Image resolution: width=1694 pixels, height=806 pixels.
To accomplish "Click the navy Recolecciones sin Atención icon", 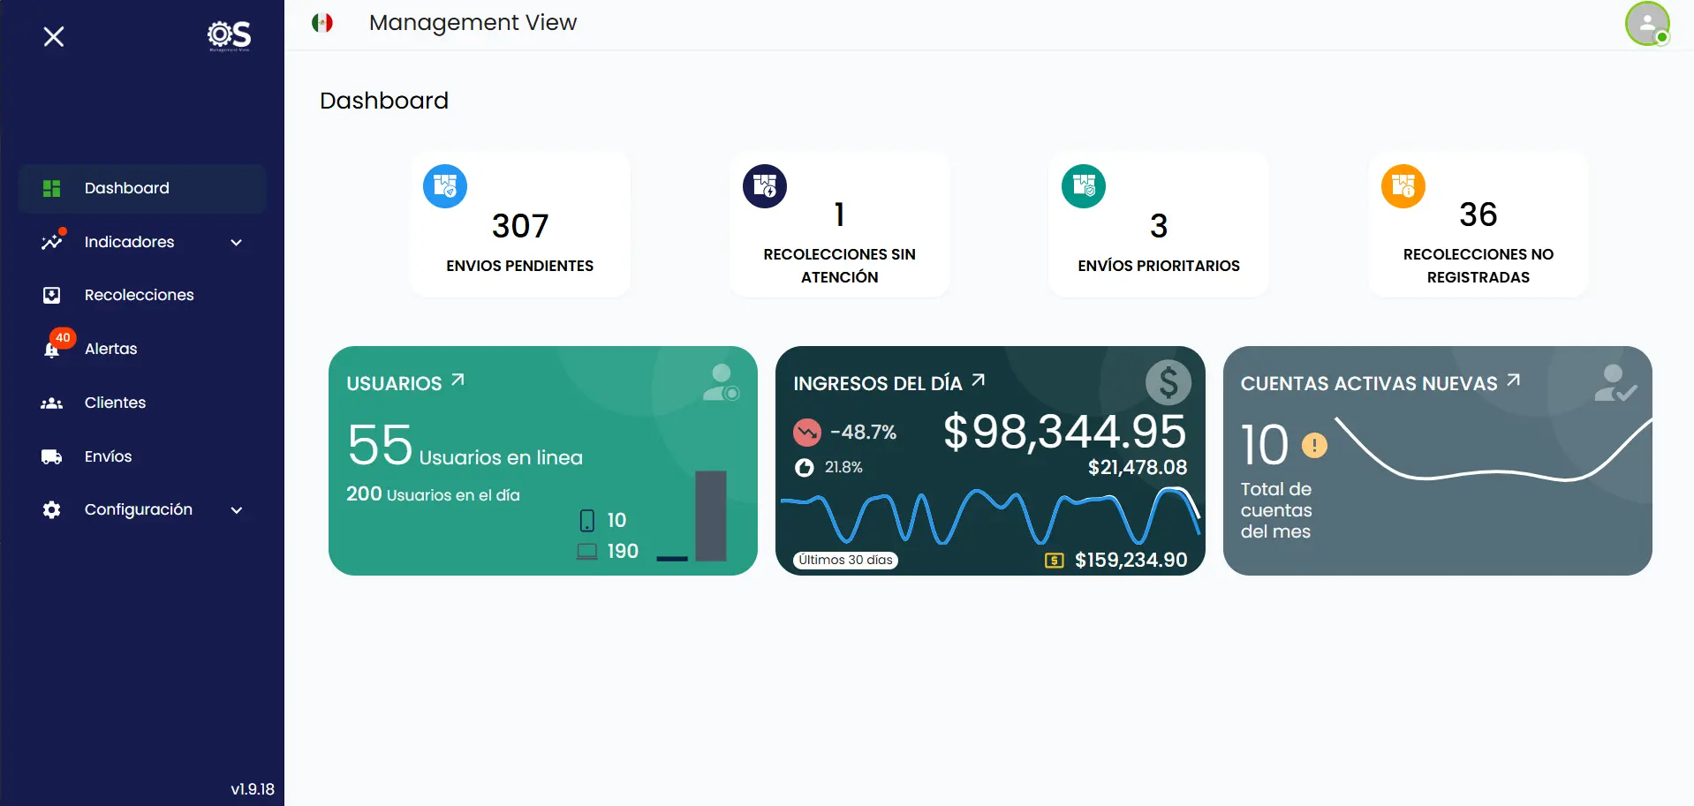I will click(x=765, y=186).
